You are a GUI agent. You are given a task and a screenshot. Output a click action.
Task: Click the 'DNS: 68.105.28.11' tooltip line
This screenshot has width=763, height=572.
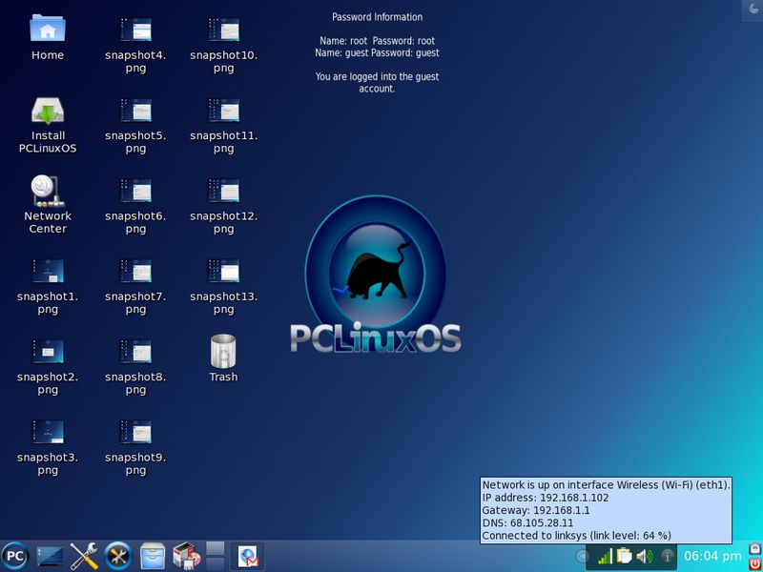tap(527, 522)
